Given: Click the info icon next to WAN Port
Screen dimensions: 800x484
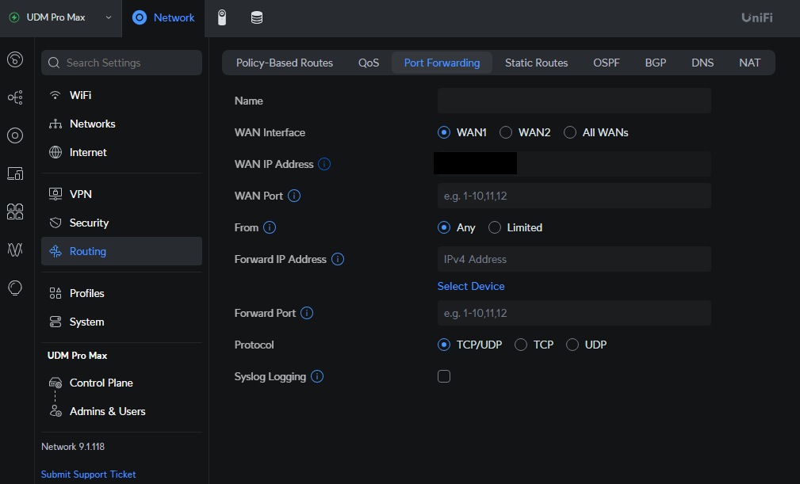Looking at the screenshot, I should point(294,196).
